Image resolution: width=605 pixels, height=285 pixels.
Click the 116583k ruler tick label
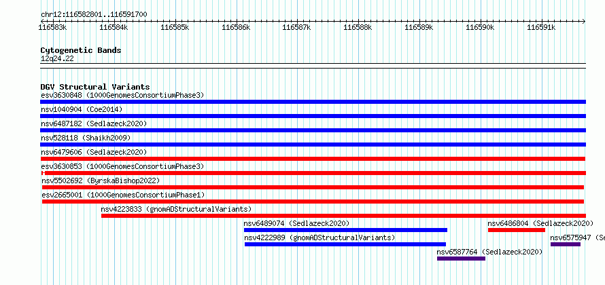tap(53, 27)
